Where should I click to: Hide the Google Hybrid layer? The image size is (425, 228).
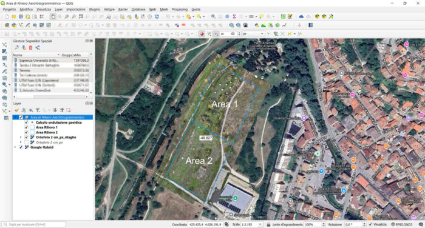click(x=21, y=147)
